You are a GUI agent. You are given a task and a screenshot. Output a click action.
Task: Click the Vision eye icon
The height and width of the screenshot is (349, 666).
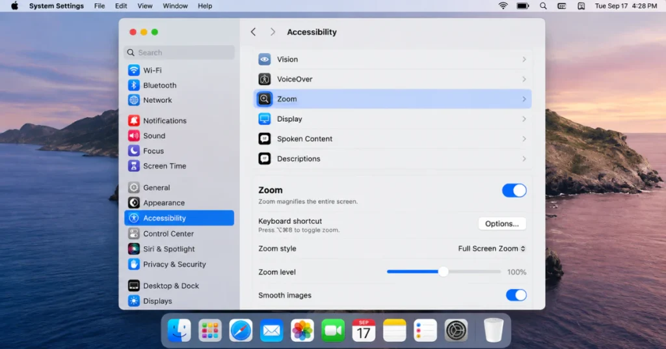[265, 59]
